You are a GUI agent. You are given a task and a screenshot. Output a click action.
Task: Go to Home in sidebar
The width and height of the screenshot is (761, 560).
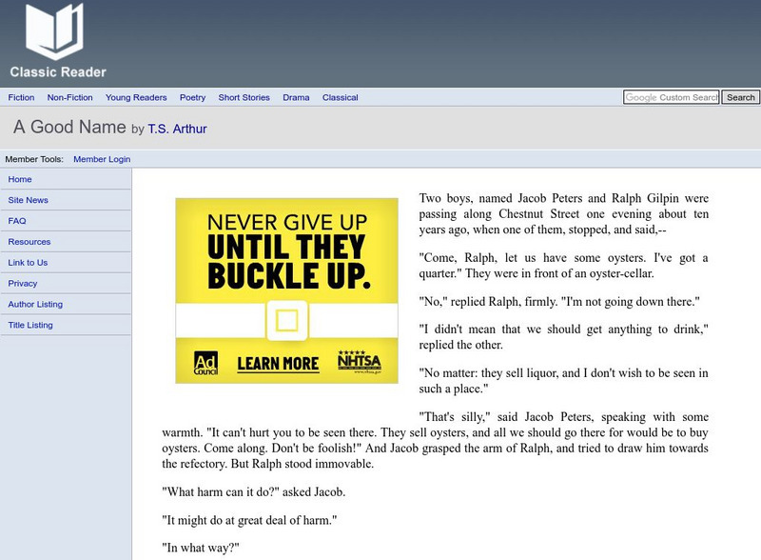pyautogui.click(x=20, y=179)
